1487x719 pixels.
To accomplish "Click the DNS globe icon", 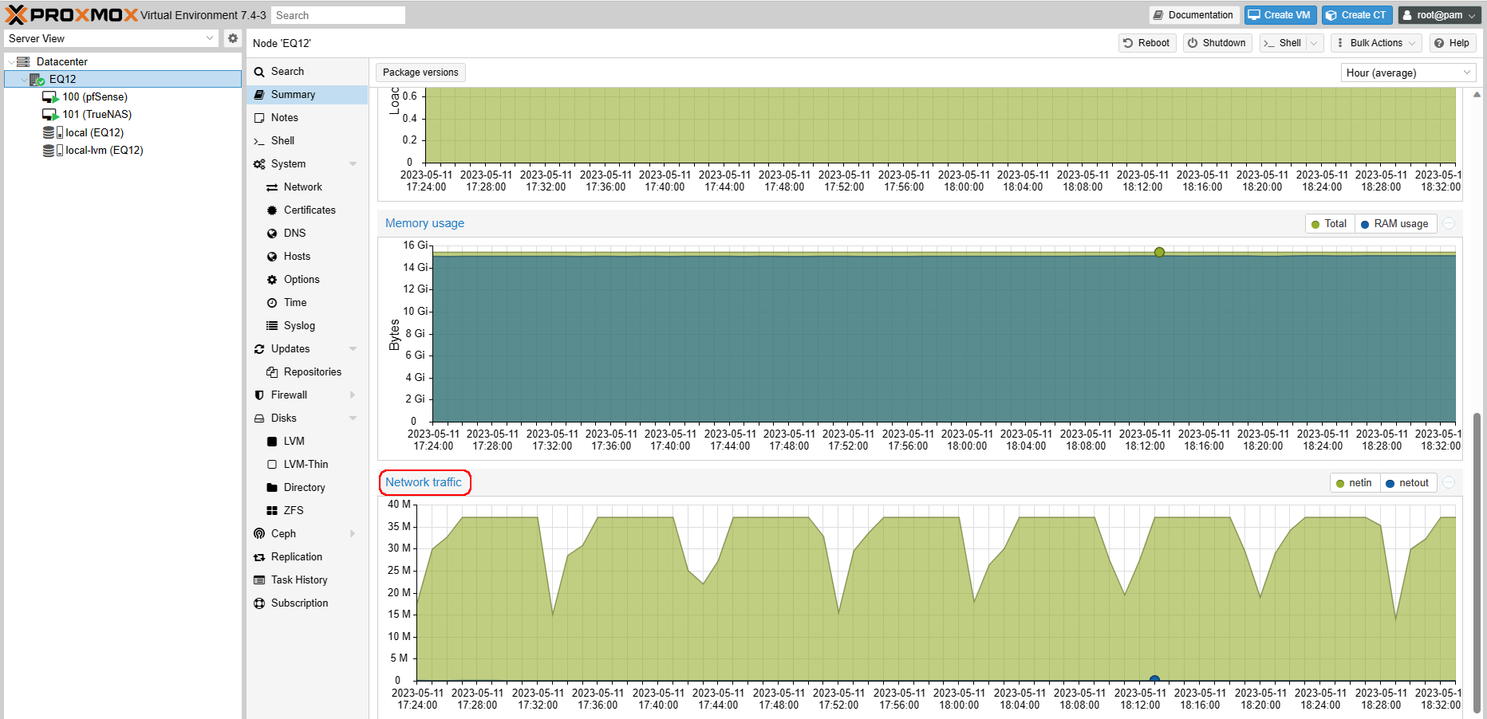I will click(272, 234).
